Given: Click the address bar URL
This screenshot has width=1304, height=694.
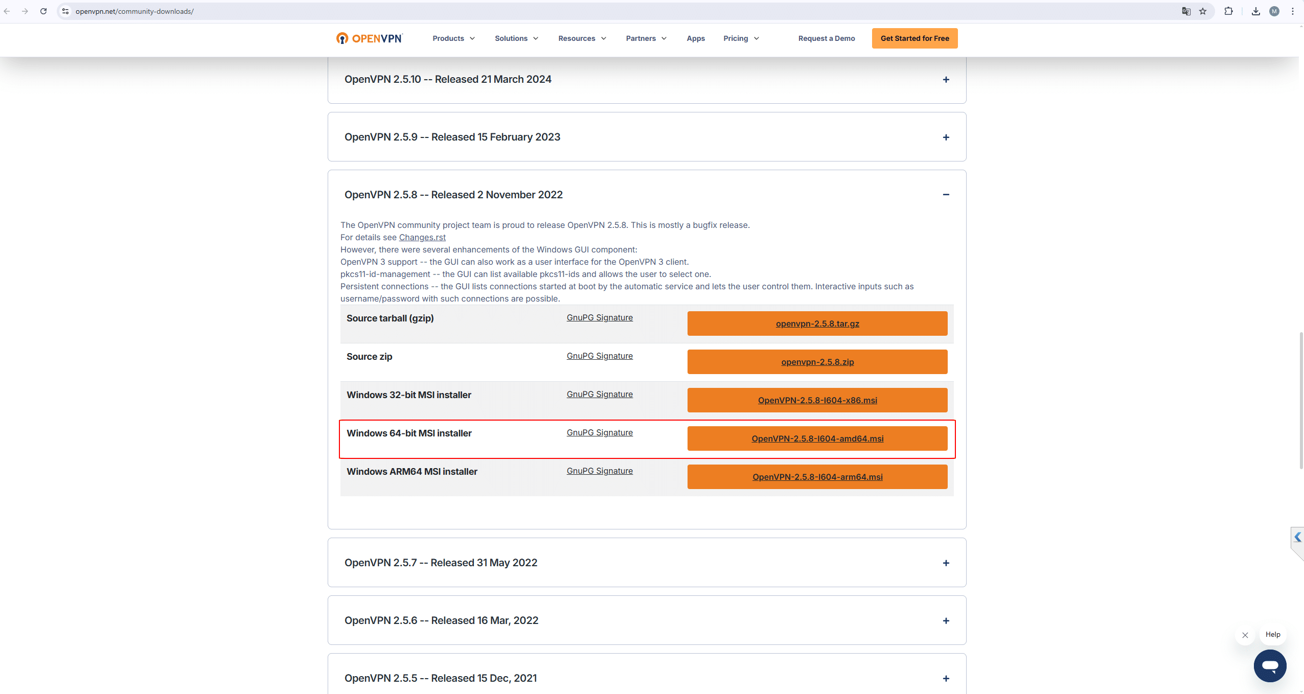Looking at the screenshot, I should [x=134, y=11].
